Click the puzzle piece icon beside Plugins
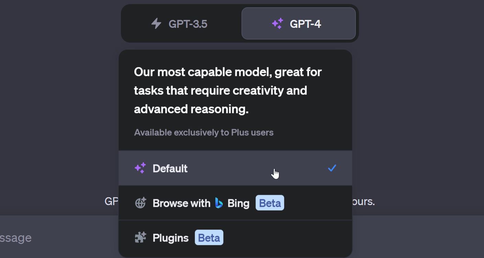Image resolution: width=484 pixels, height=258 pixels. click(141, 237)
